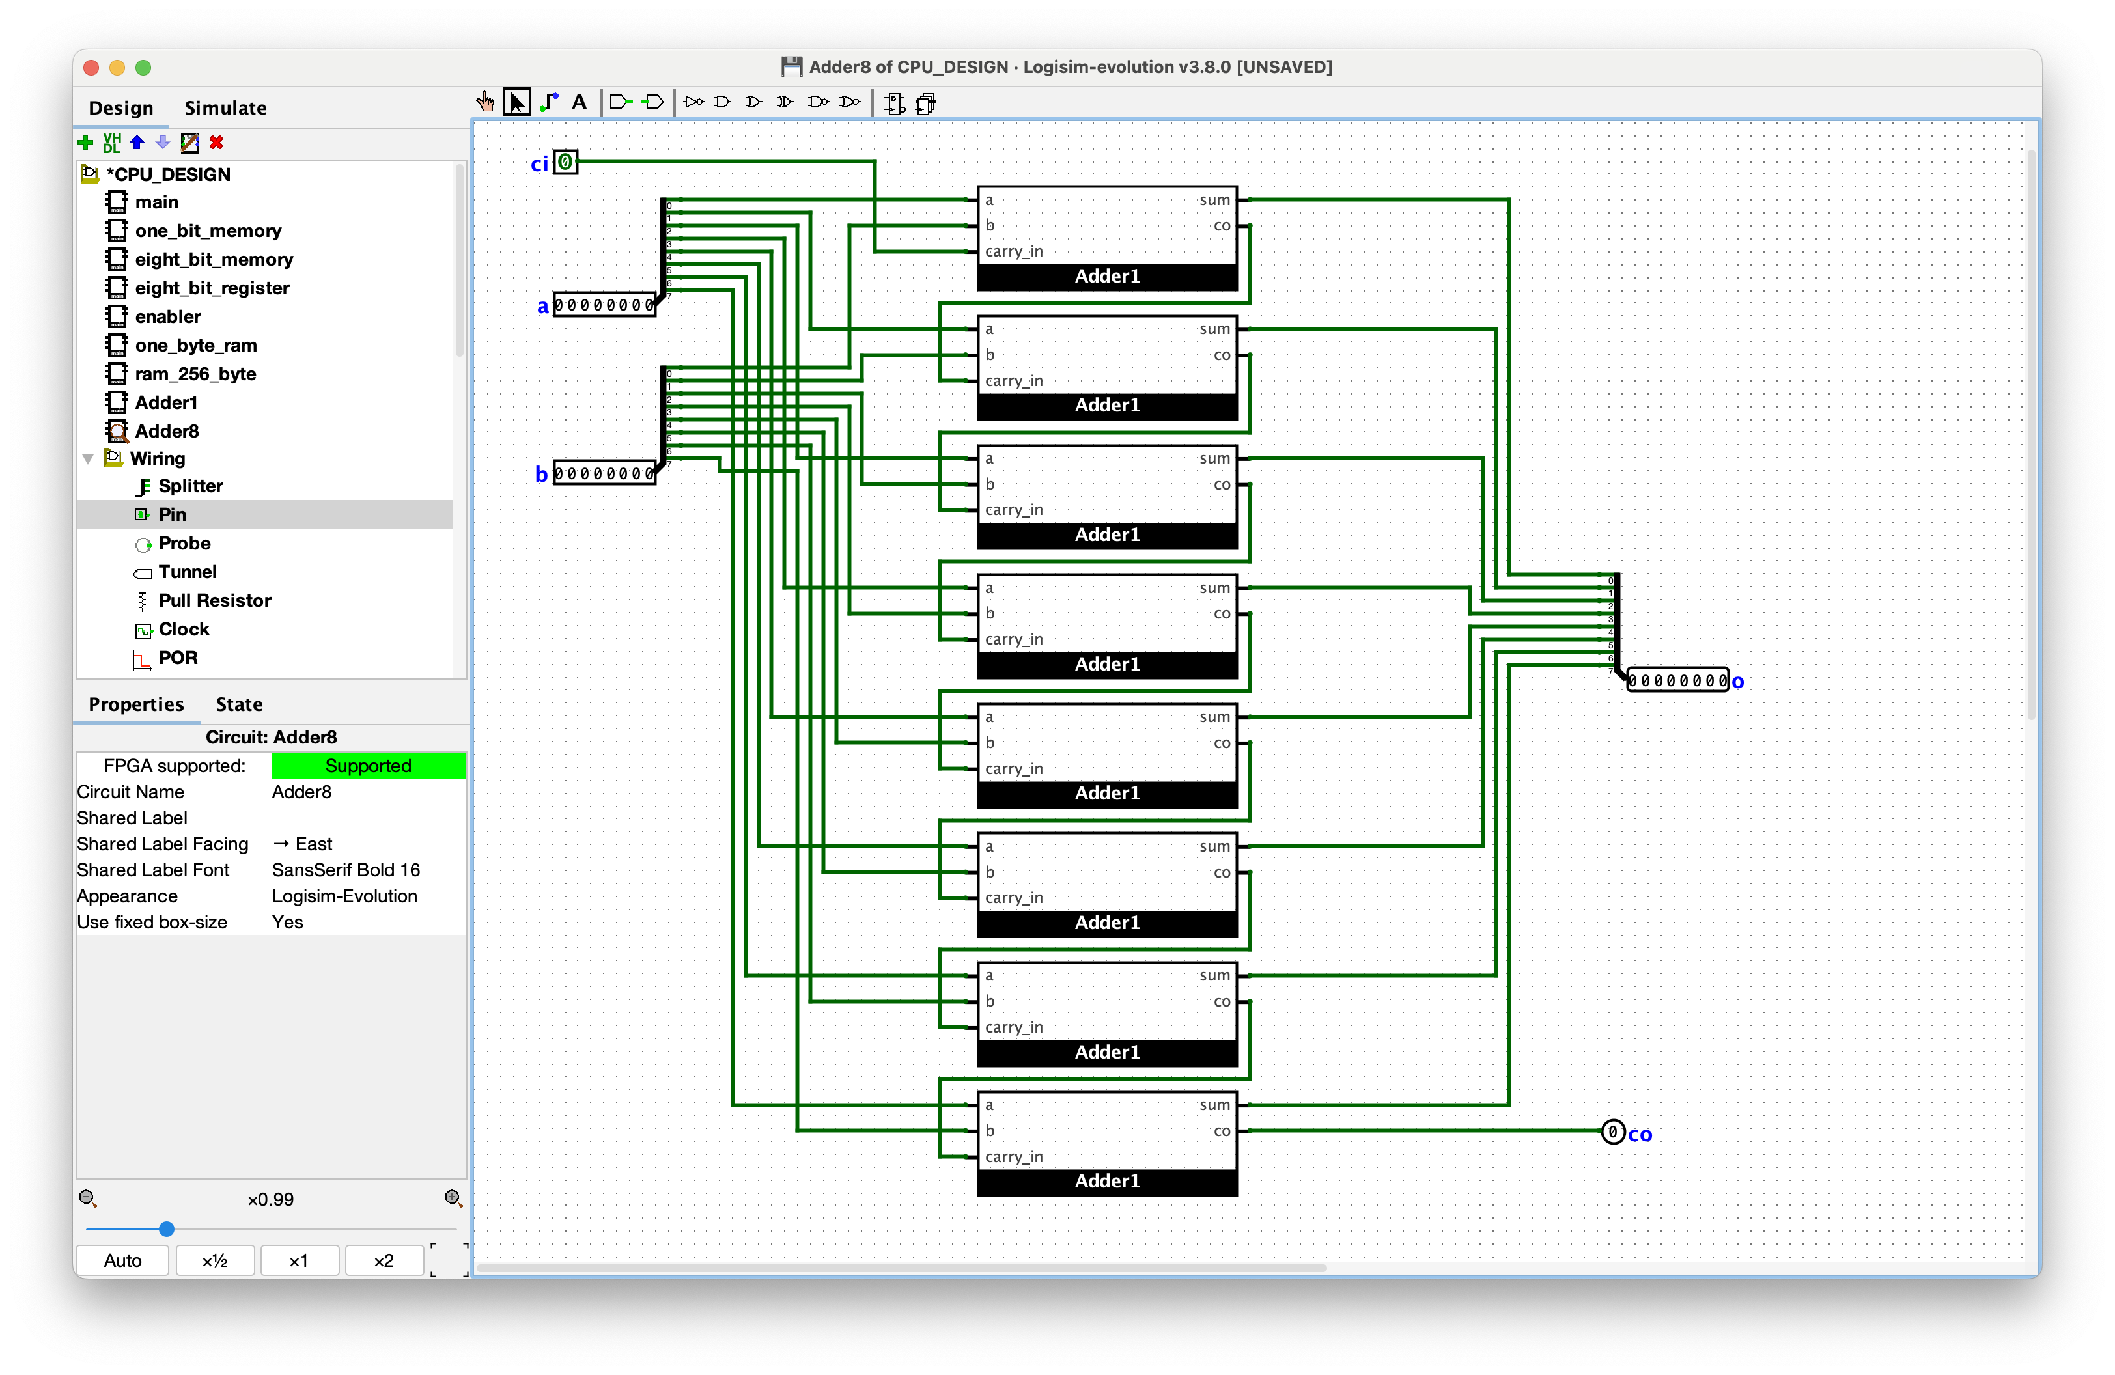
Task: Click the red delete circuit icon
Action: click(x=216, y=142)
